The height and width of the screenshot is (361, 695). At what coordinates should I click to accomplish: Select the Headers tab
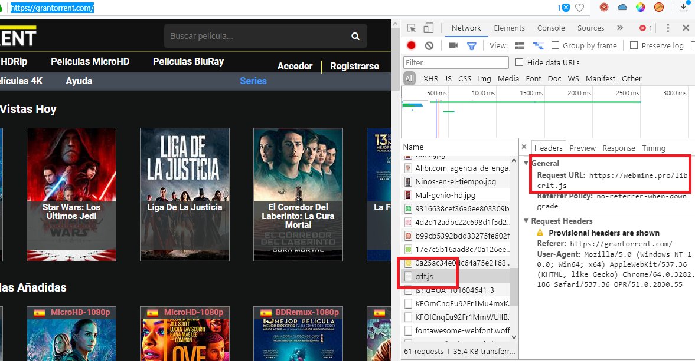(549, 148)
